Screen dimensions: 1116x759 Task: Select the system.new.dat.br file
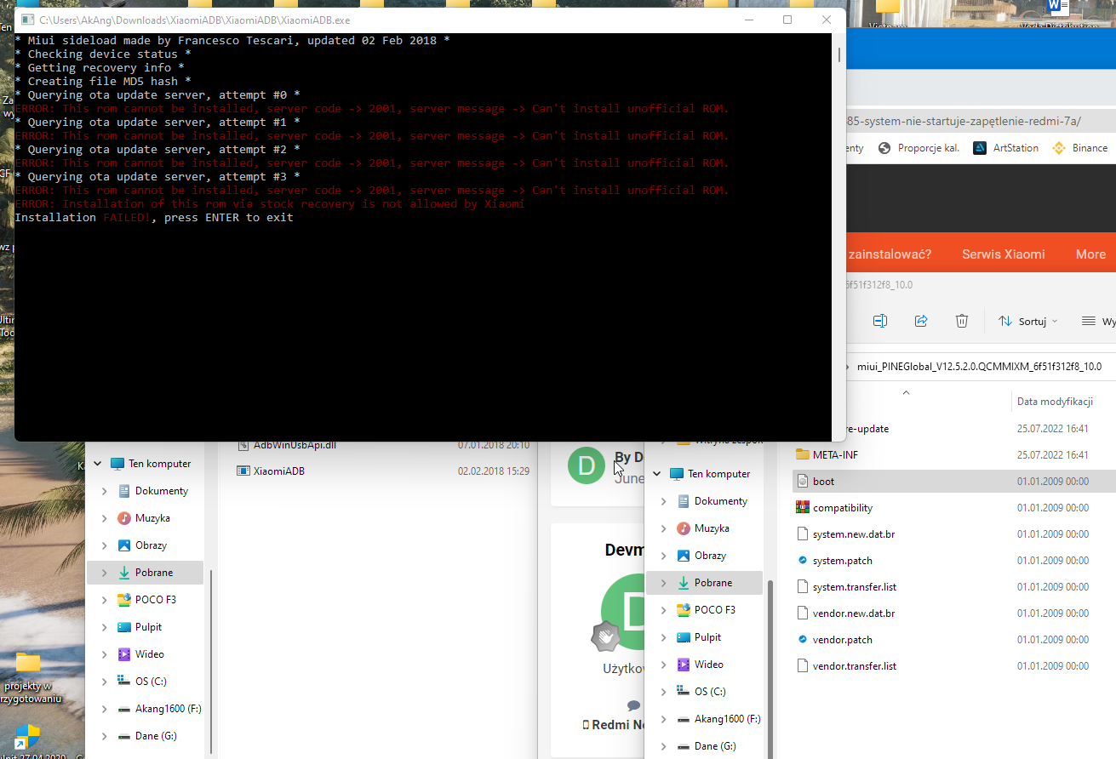point(853,534)
